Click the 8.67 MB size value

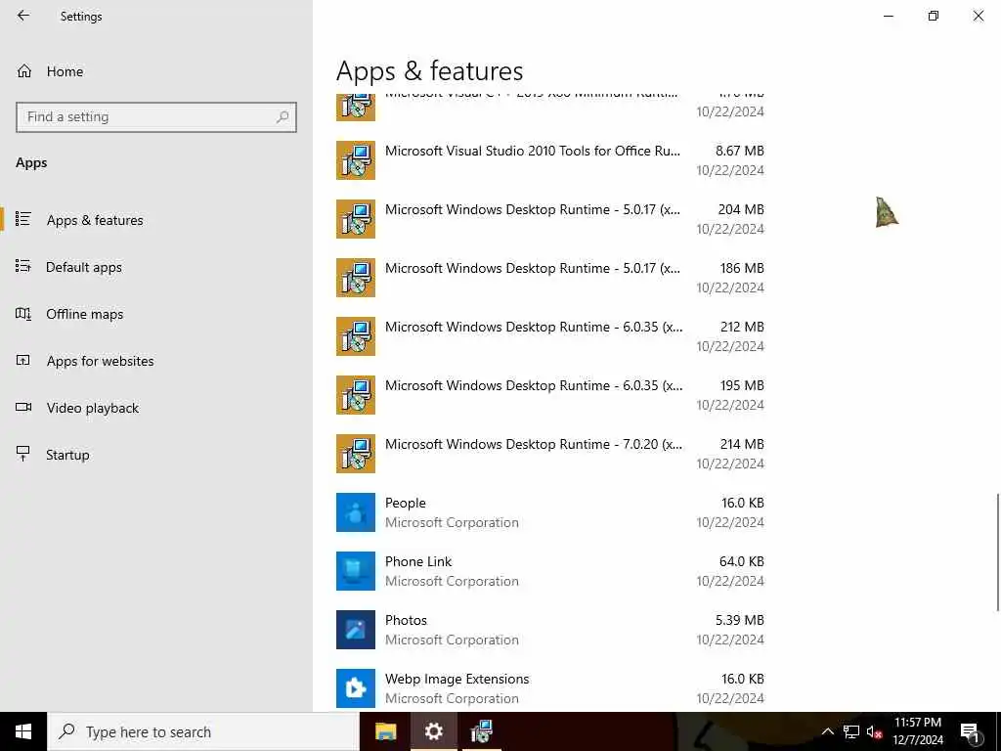tap(739, 151)
